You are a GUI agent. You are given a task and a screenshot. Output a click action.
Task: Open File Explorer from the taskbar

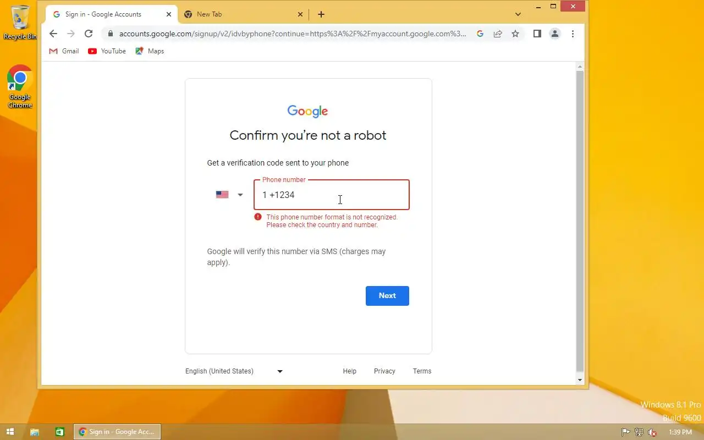coord(34,432)
